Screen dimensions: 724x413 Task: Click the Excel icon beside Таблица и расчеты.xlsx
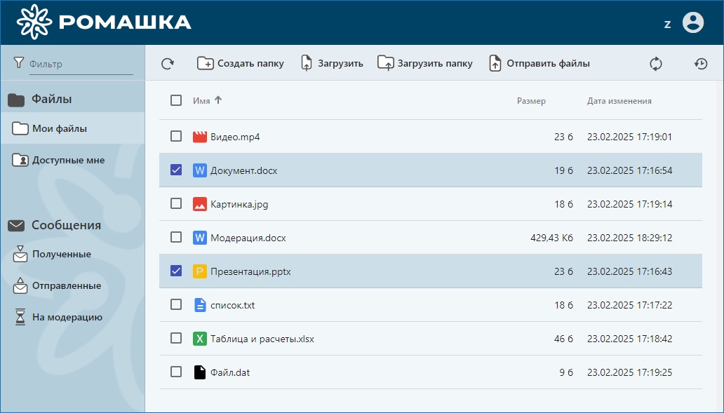tap(199, 339)
